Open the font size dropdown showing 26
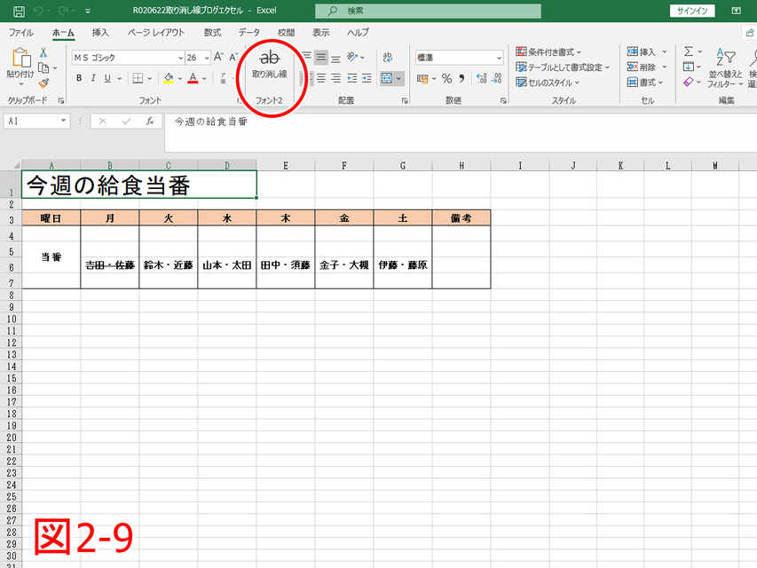This screenshot has width=757, height=568. [x=207, y=58]
